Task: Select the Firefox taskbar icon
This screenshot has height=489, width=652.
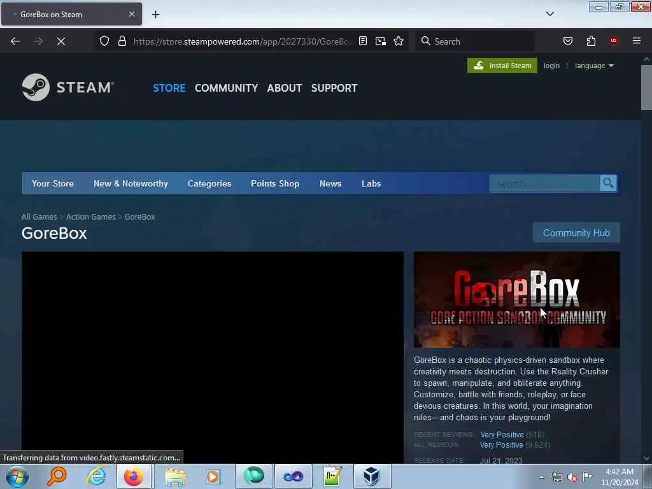Action: tap(134, 476)
